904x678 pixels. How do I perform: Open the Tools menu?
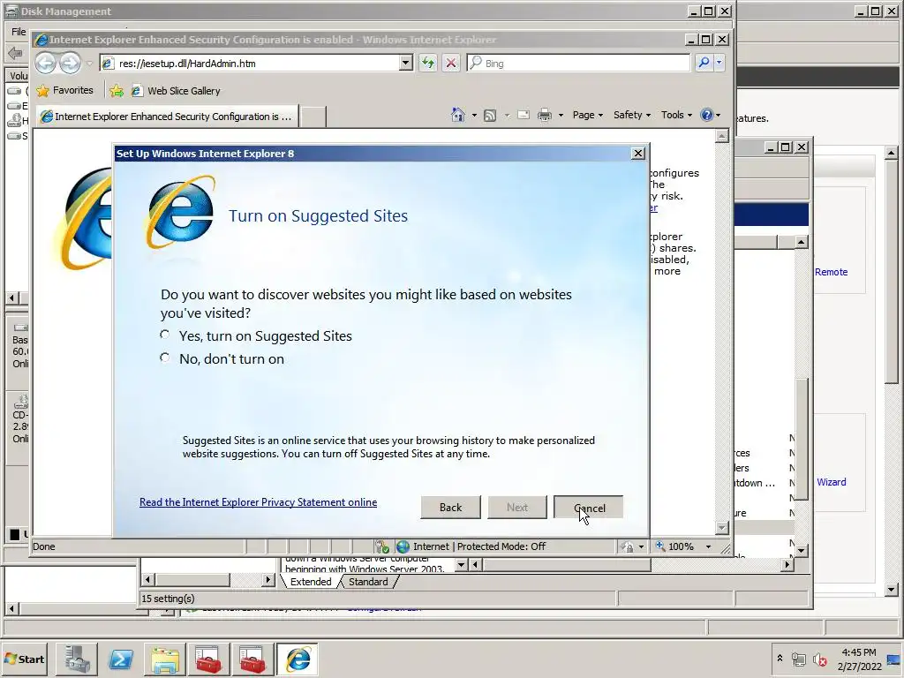pos(676,115)
